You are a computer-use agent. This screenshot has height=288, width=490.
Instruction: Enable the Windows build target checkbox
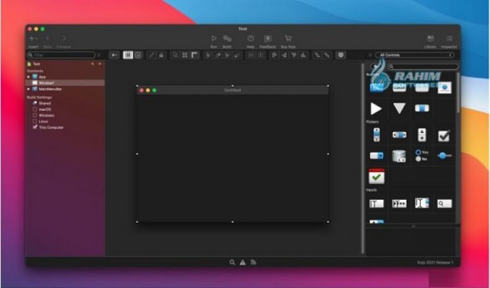coord(35,115)
